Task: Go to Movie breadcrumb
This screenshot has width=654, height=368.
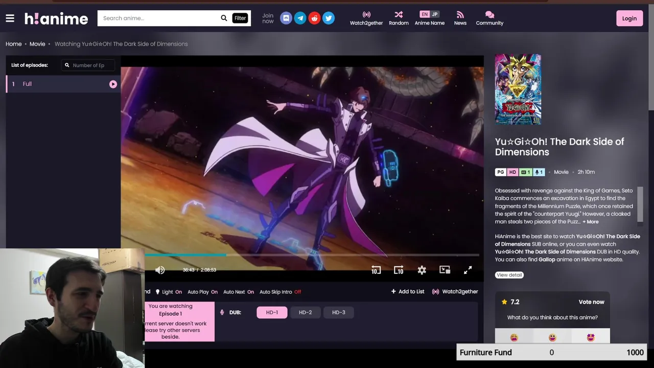Action: (x=37, y=44)
